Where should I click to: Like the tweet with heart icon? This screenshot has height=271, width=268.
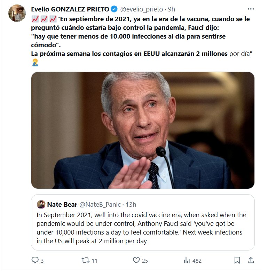point(136,260)
